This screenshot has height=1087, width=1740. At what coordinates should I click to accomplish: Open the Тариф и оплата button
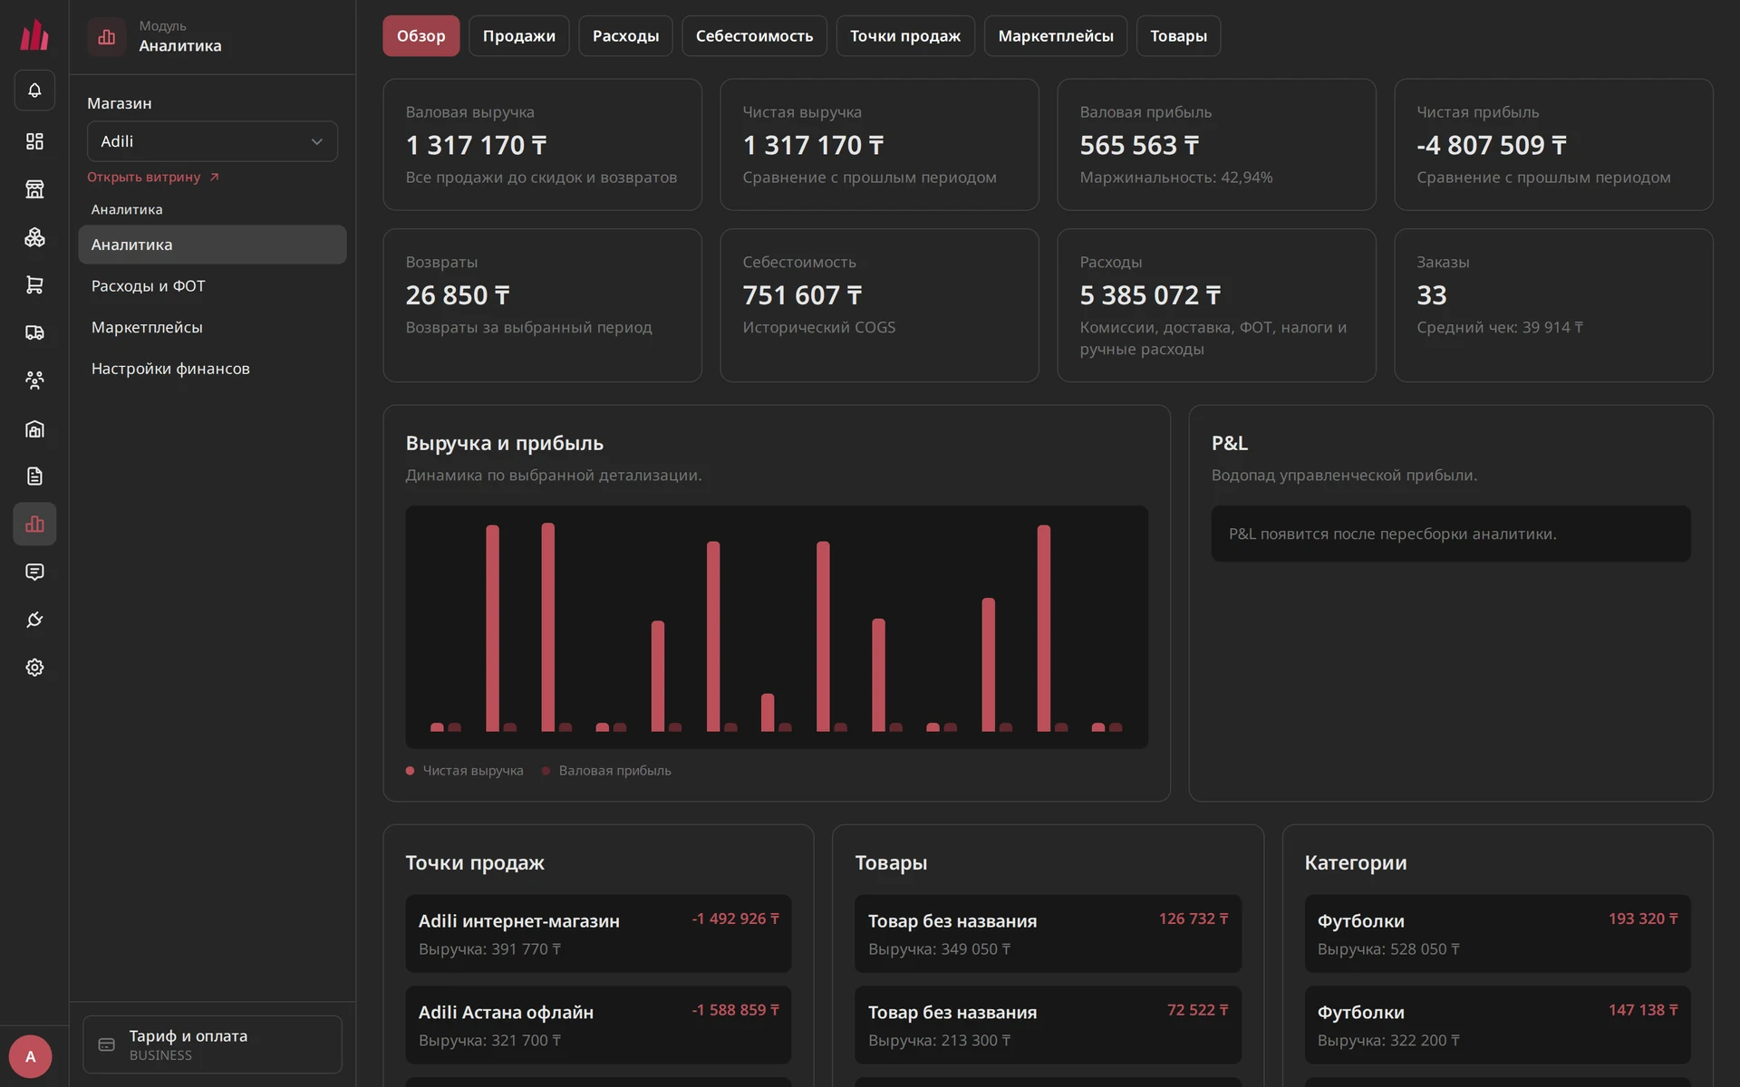[x=212, y=1045]
